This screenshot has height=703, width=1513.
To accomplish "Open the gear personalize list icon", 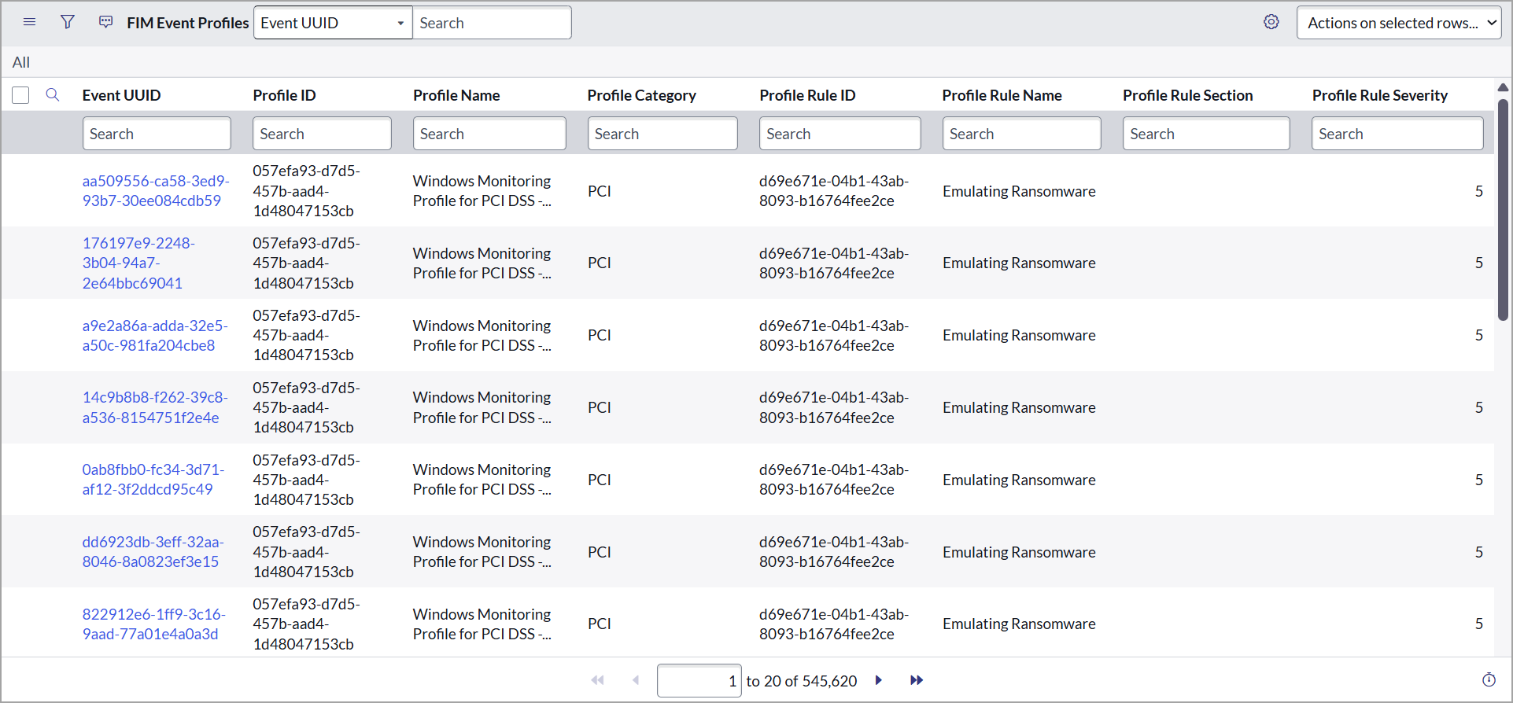I will [1271, 22].
